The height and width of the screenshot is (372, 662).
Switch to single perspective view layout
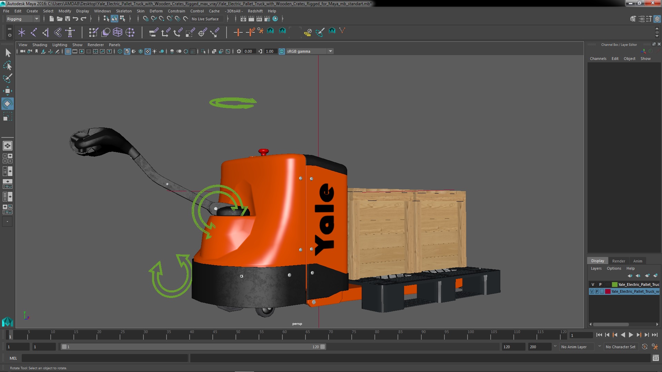point(8,146)
